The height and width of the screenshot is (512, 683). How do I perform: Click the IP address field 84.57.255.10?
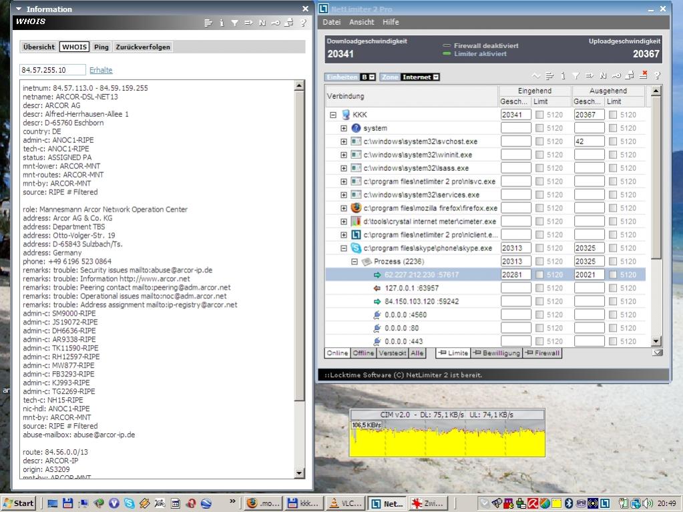click(52, 69)
